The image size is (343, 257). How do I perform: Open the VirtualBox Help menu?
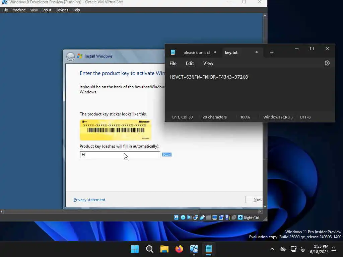[76, 10]
